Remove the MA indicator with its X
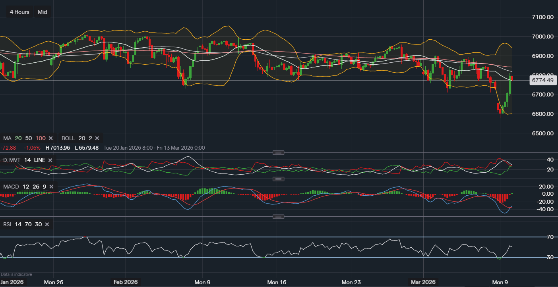The width and height of the screenshot is (558, 287). pyautogui.click(x=50, y=138)
